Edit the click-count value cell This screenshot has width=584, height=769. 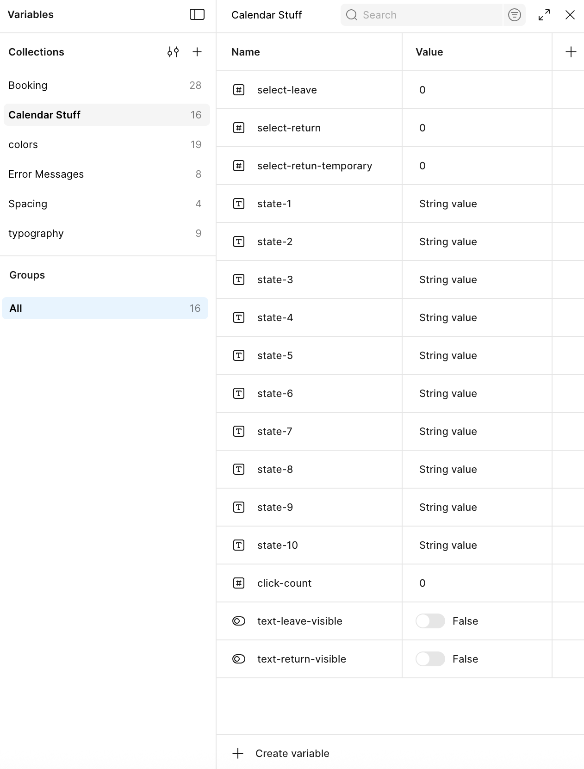click(x=477, y=583)
